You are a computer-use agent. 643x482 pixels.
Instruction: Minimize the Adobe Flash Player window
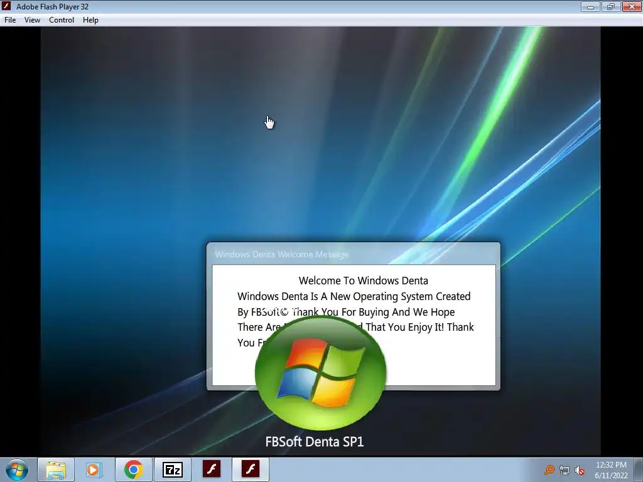(590, 6)
